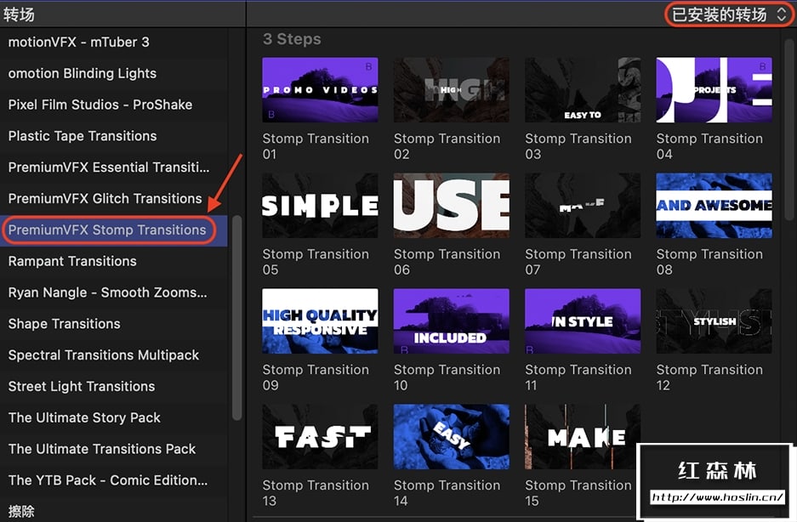Screen dimensions: 797x522
Task: Click the "Stomp Transition 08" label
Action: tap(709, 262)
